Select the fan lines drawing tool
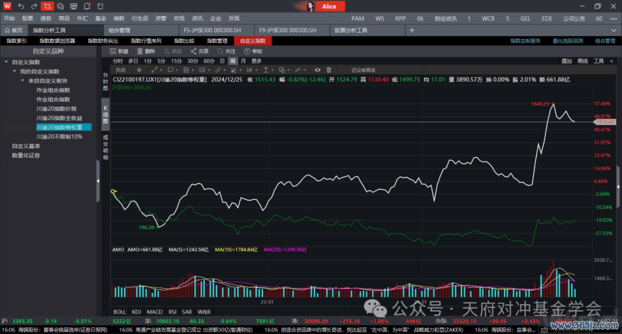This screenshot has width=622, height=334. [x=234, y=70]
